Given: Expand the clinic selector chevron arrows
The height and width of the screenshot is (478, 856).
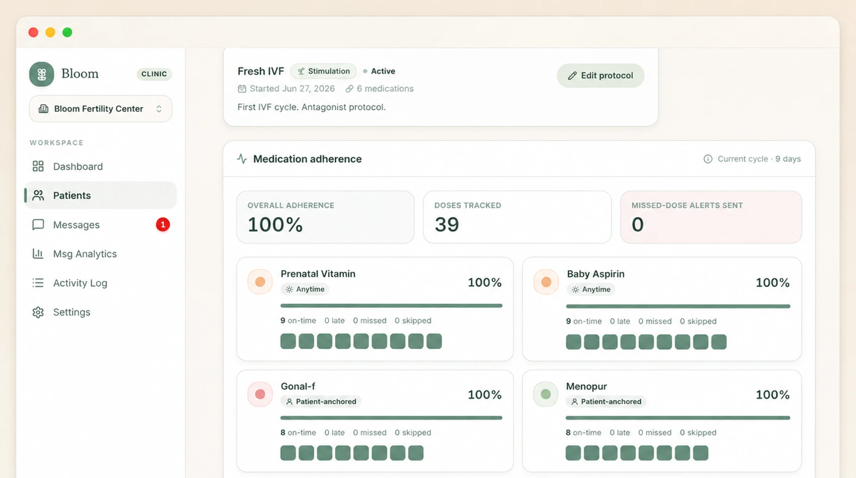Looking at the screenshot, I should pos(159,109).
